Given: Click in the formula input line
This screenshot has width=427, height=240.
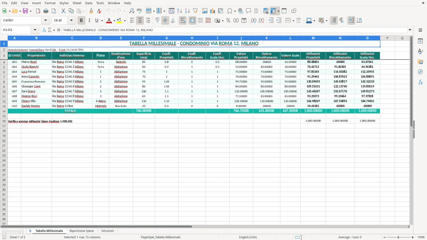Looking at the screenshot, I should coord(234,30).
